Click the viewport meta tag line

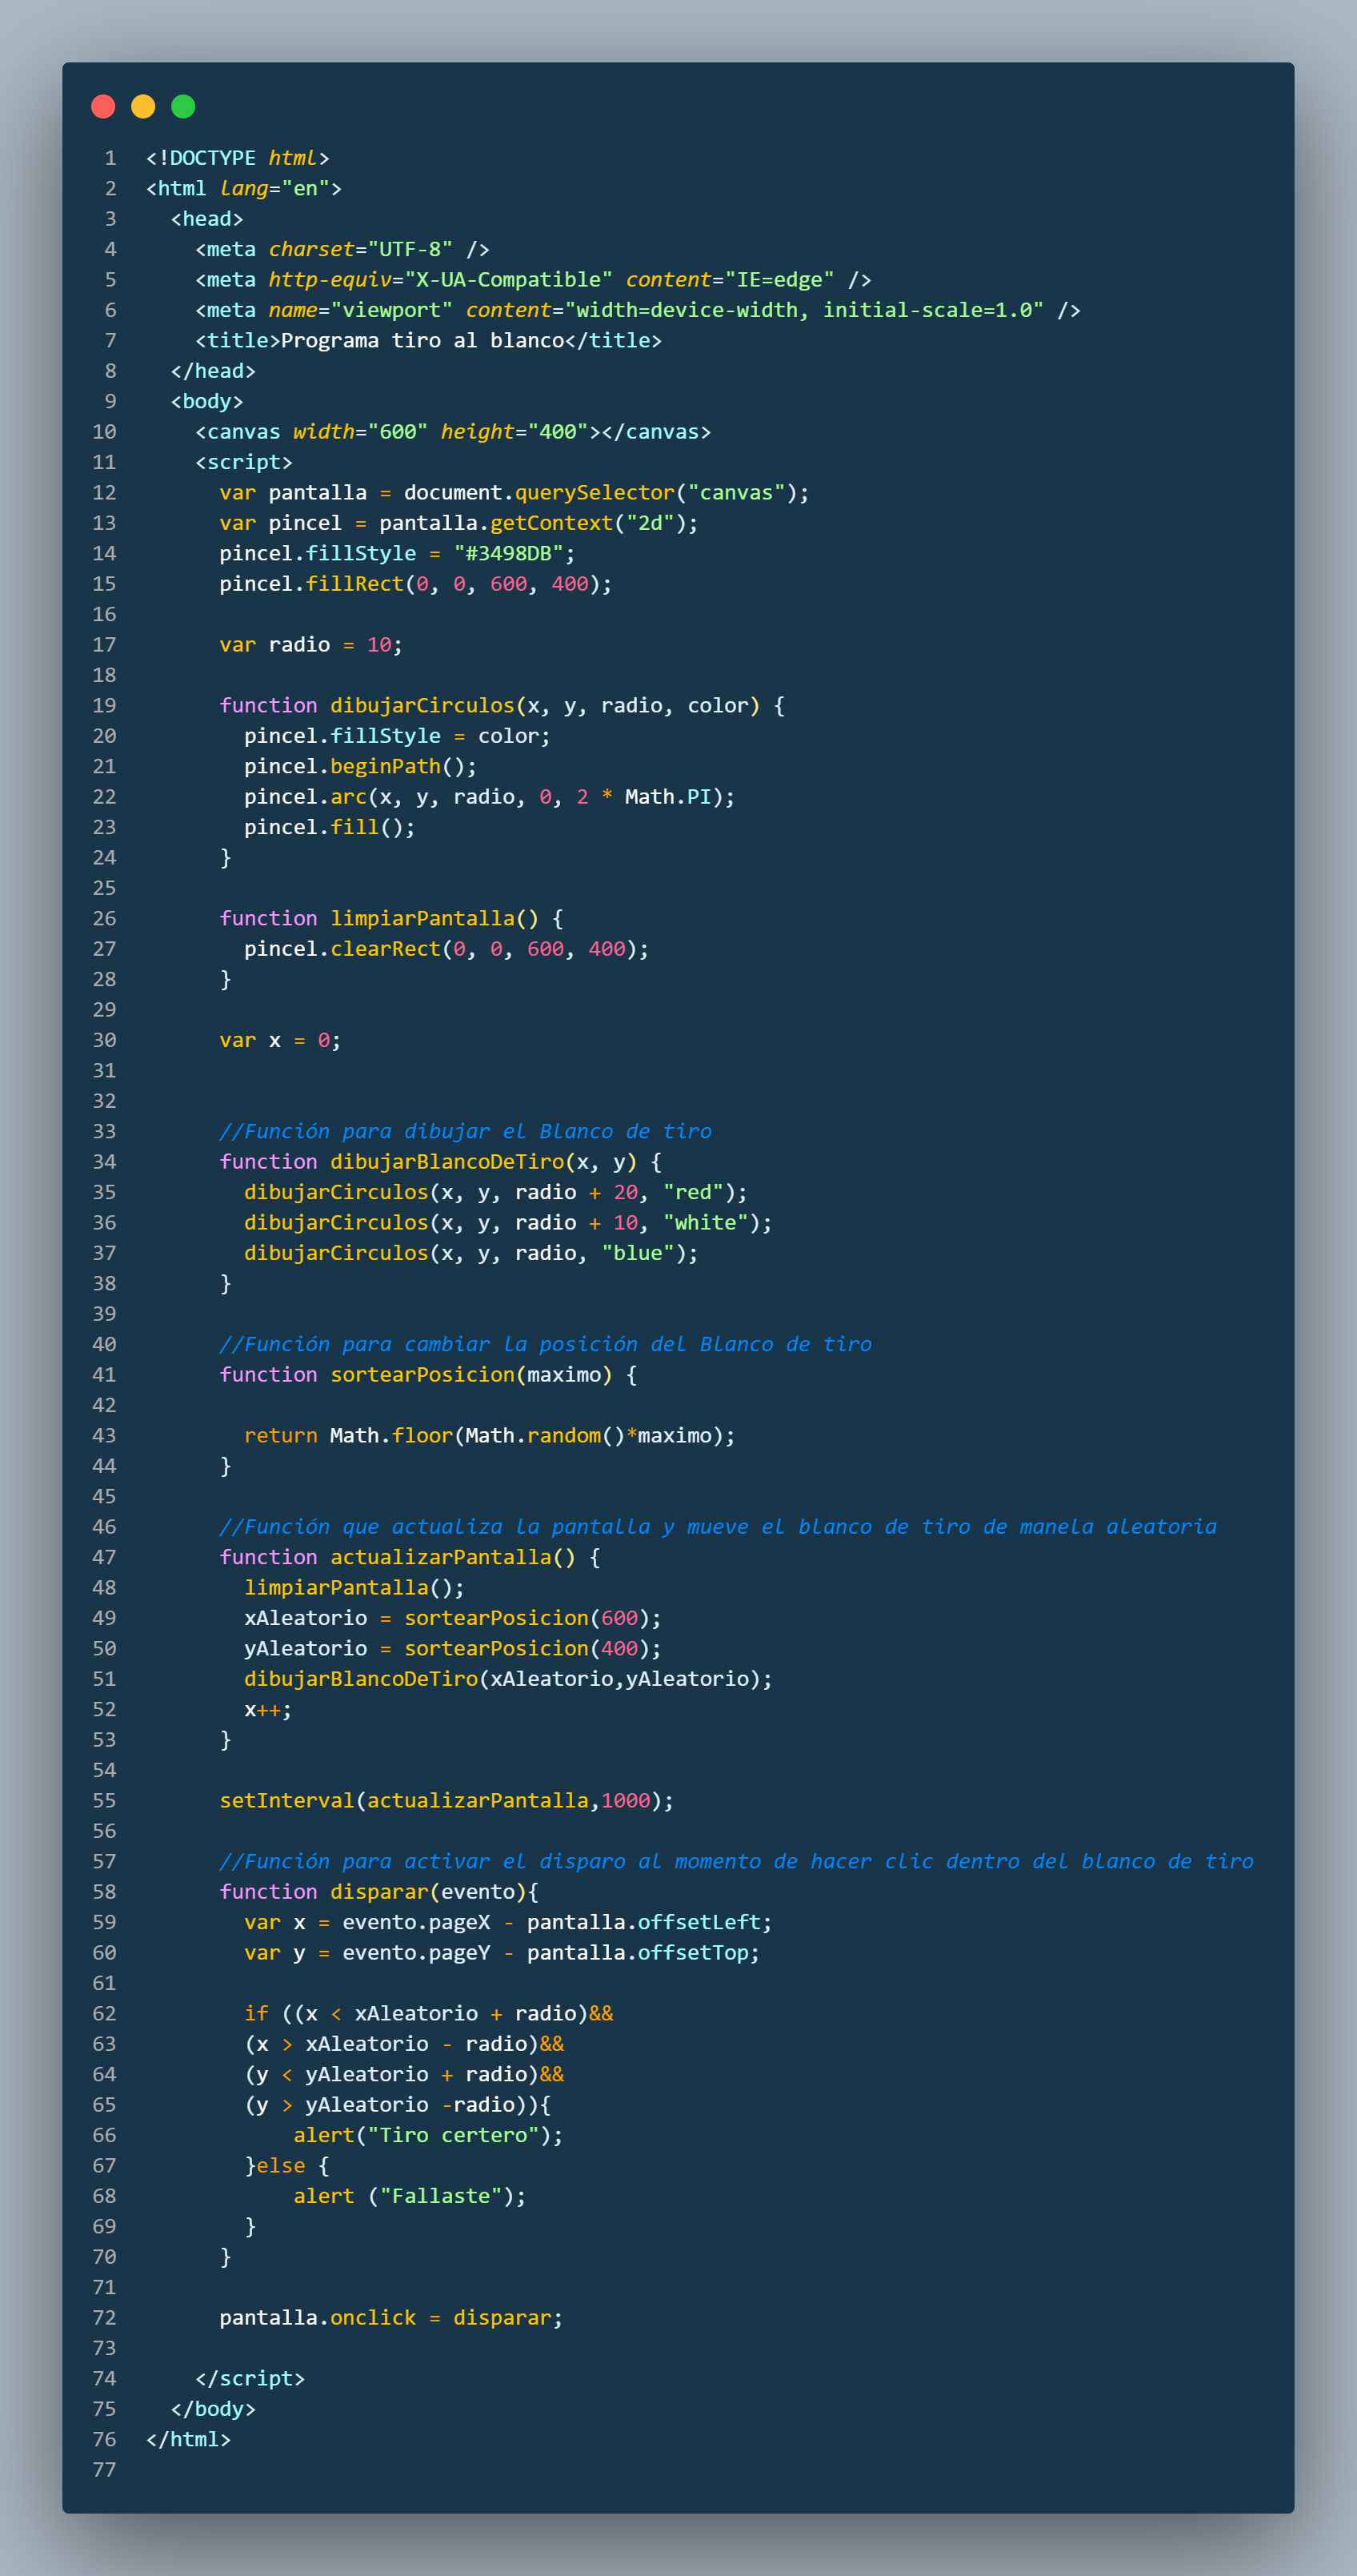(638, 310)
